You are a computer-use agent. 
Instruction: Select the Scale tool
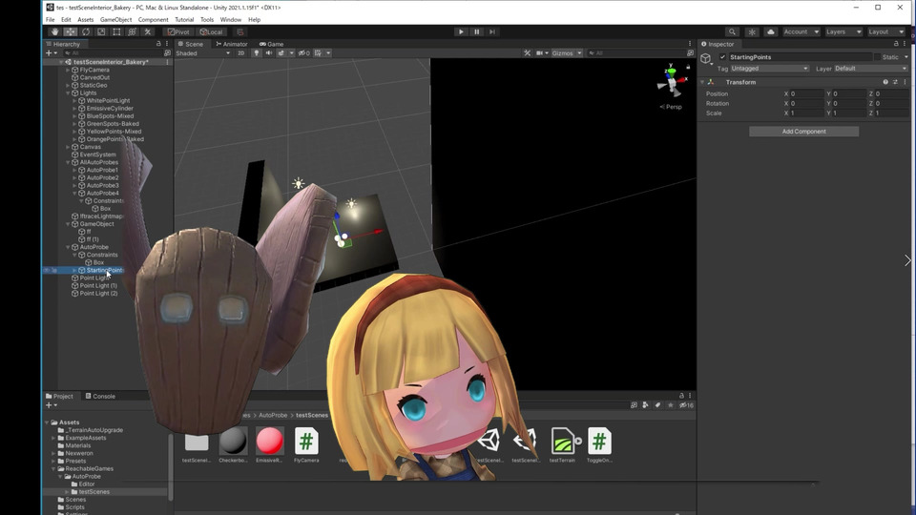pos(101,31)
